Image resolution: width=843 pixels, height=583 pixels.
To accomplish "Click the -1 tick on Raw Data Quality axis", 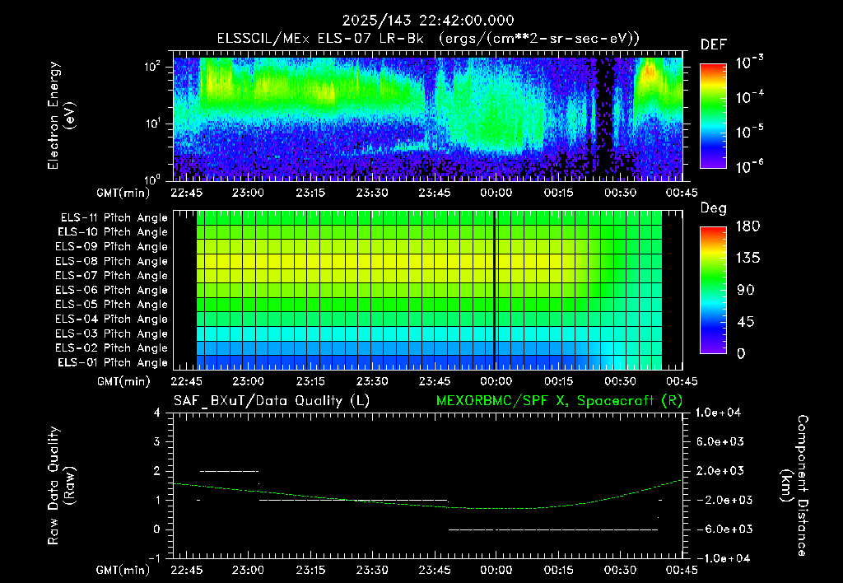I will (154, 557).
